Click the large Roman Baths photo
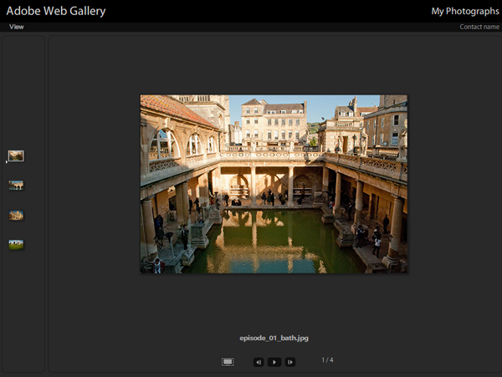Image resolution: width=502 pixels, height=377 pixels. click(274, 184)
